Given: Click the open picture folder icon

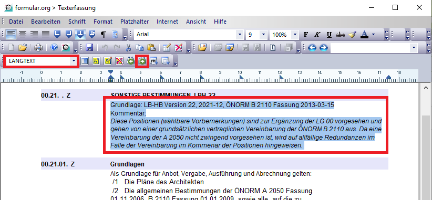Looking at the screenshot, I should tap(202, 48).
